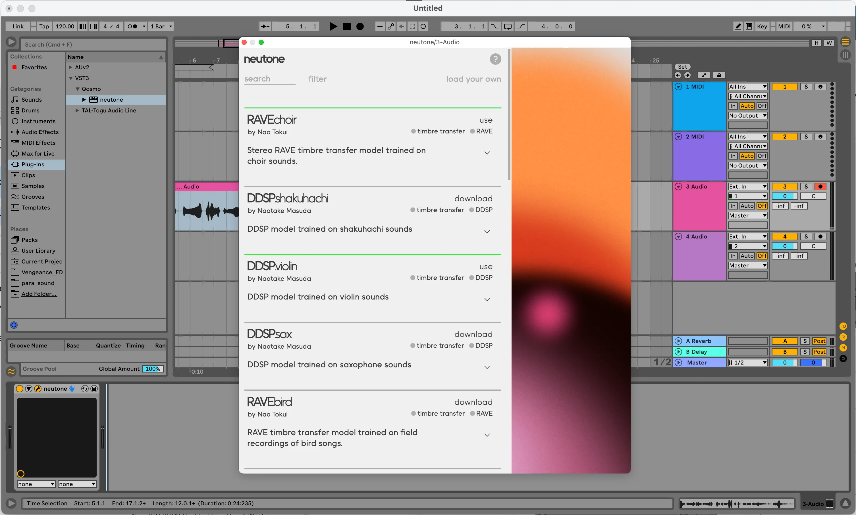The width and height of the screenshot is (856, 515).
Task: Toggle the metronome button
Action: [x=132, y=26]
